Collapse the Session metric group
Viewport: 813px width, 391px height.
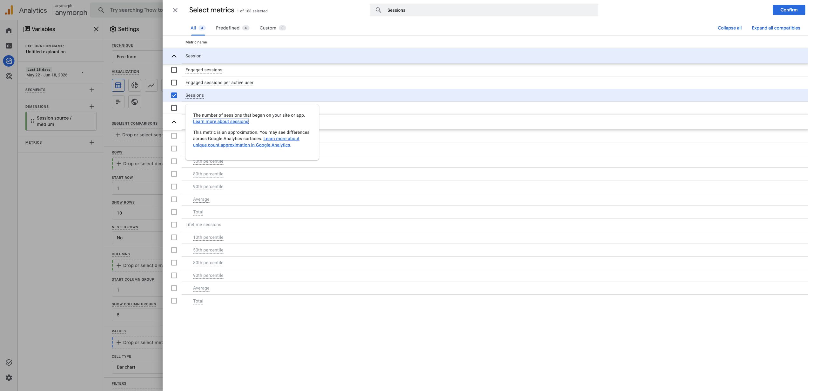[174, 56]
